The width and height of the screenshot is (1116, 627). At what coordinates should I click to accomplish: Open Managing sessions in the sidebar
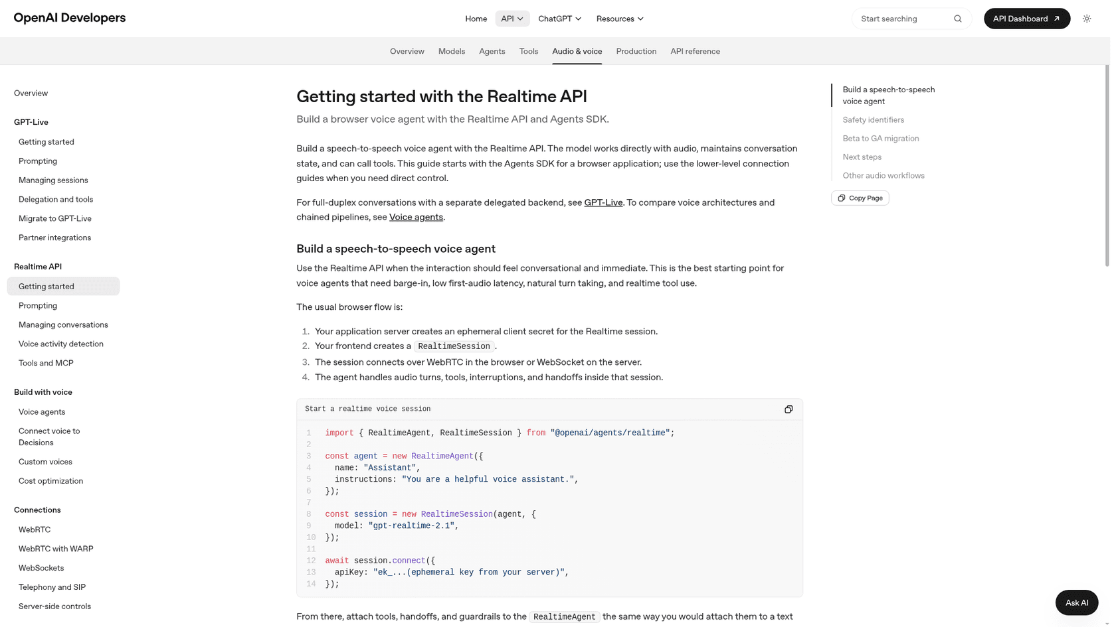(53, 180)
